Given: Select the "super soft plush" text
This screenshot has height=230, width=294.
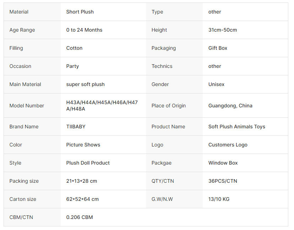Looking at the screenshot, I should click(x=85, y=84).
